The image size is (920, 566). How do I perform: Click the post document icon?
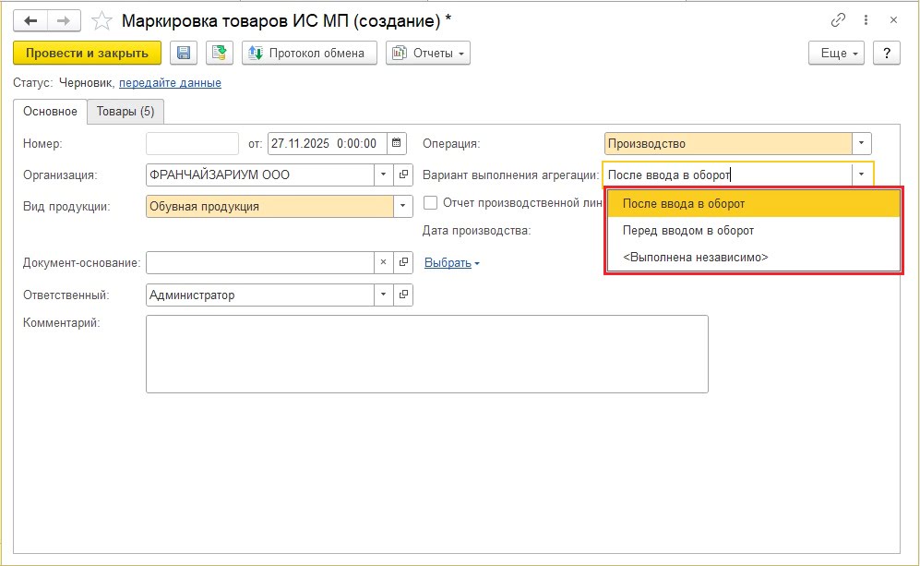click(x=220, y=54)
